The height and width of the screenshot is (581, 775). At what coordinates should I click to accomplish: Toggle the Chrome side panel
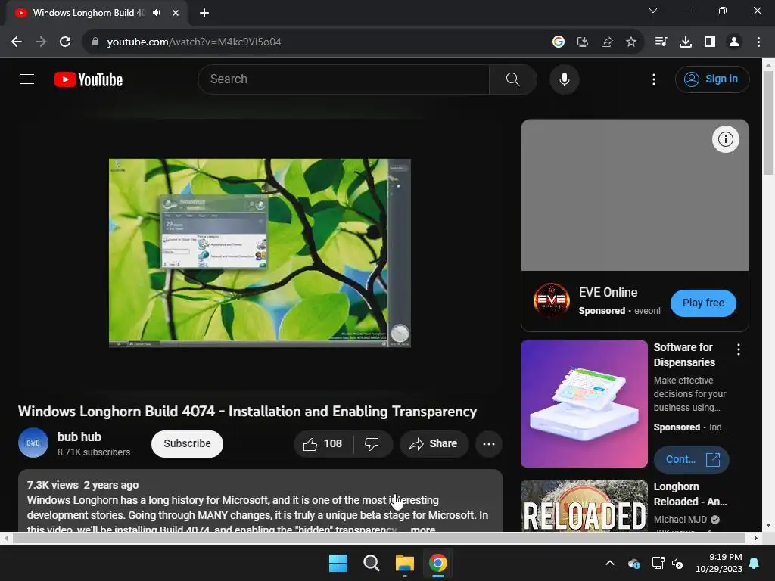[x=710, y=42]
